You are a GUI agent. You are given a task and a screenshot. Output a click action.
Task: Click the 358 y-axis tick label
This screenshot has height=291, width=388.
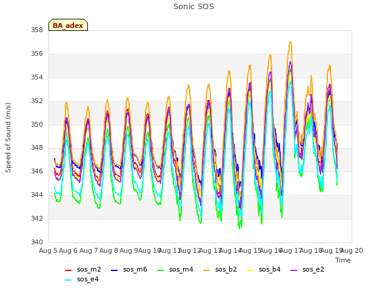(37, 30)
